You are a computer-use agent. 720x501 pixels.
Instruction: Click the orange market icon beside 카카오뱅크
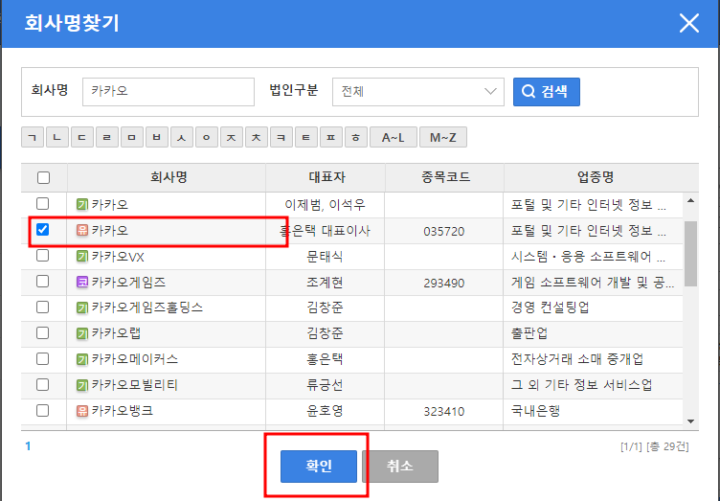tap(82, 411)
